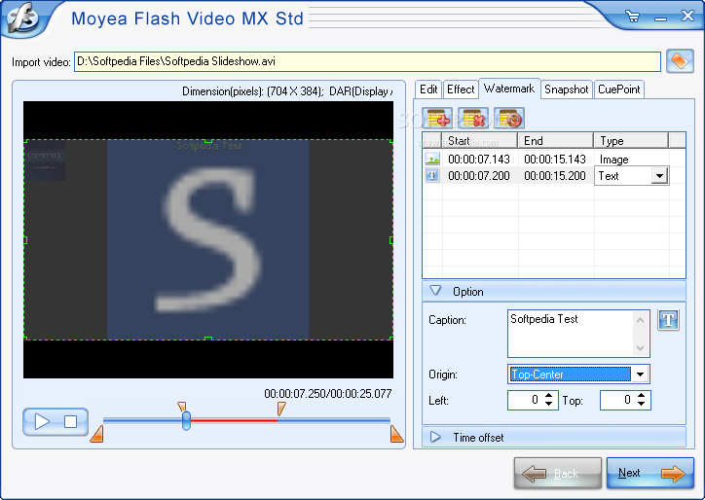Select start time 00:00:07.143 cell

click(479, 159)
